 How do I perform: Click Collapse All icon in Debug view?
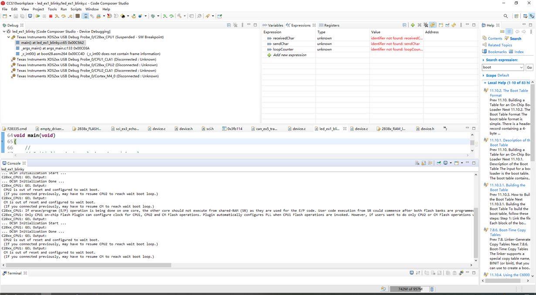tap(229, 25)
